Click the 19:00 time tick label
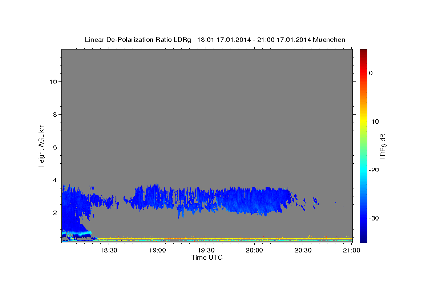 pos(157,251)
